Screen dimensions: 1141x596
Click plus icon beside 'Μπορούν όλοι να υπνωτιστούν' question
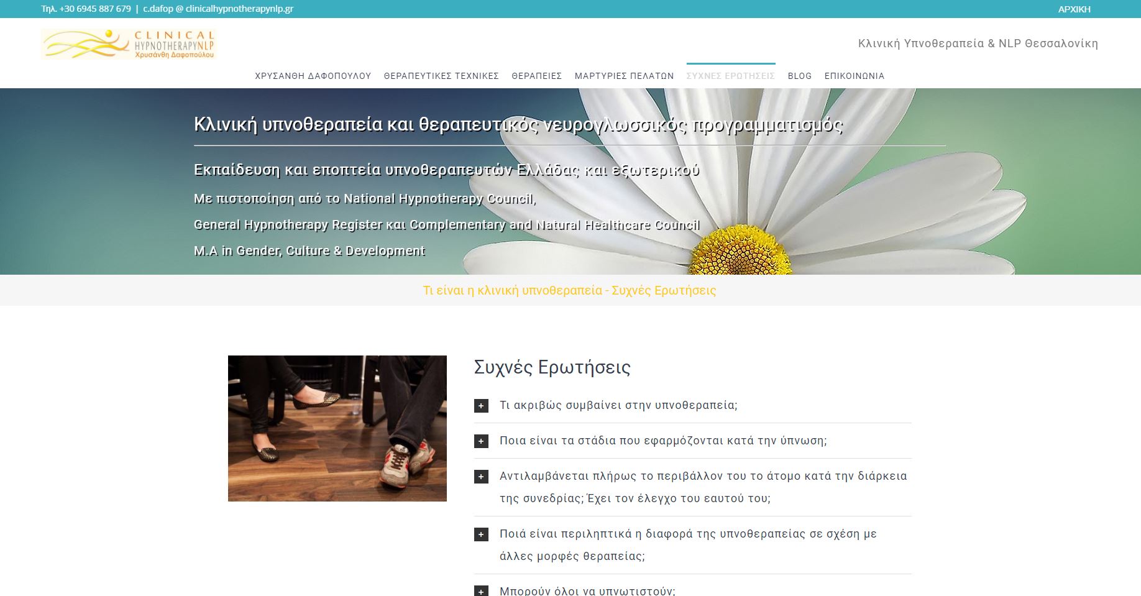(481, 591)
